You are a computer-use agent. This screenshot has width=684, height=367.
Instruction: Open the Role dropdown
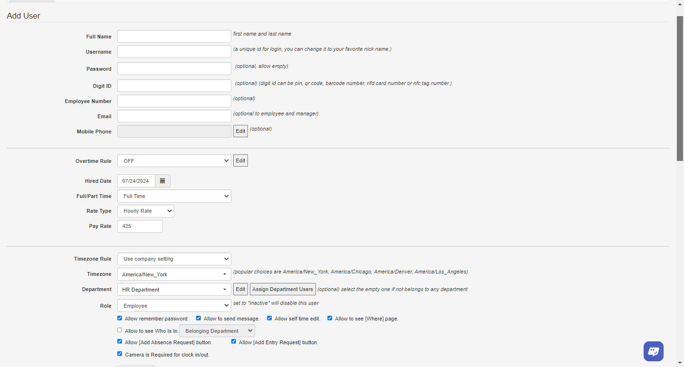point(174,306)
